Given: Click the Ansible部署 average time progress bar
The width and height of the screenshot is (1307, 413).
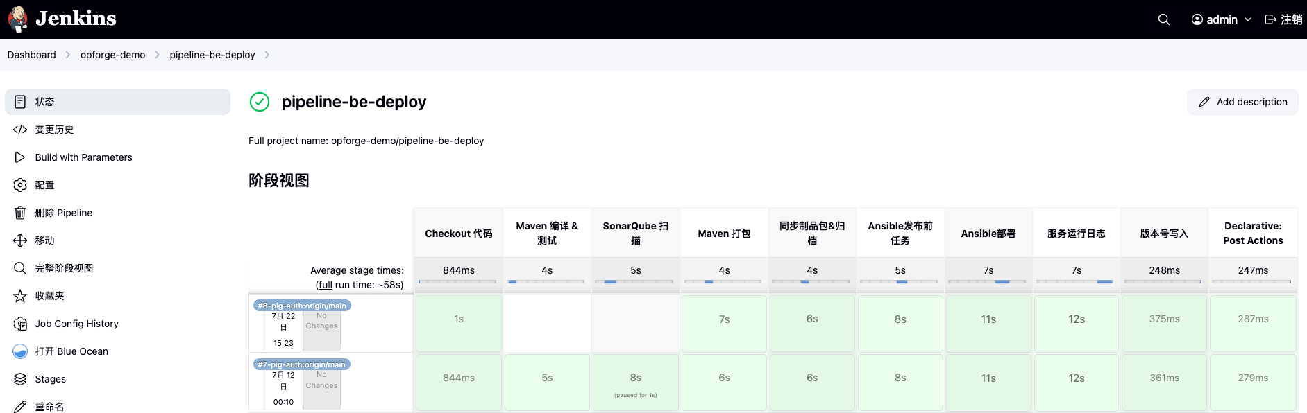Looking at the screenshot, I should point(988,281).
